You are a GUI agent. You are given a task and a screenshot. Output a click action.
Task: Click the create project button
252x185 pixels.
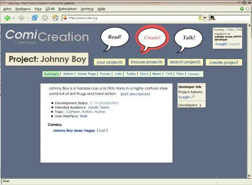point(224,62)
